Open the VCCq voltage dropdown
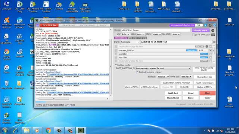The width and height of the screenshot is (239, 134). (141, 34)
